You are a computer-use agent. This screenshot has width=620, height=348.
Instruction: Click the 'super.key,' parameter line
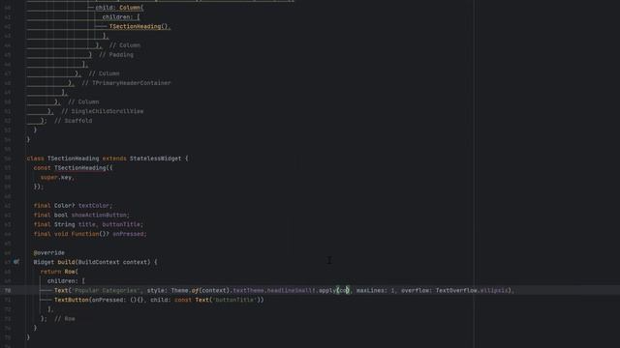(x=57, y=177)
